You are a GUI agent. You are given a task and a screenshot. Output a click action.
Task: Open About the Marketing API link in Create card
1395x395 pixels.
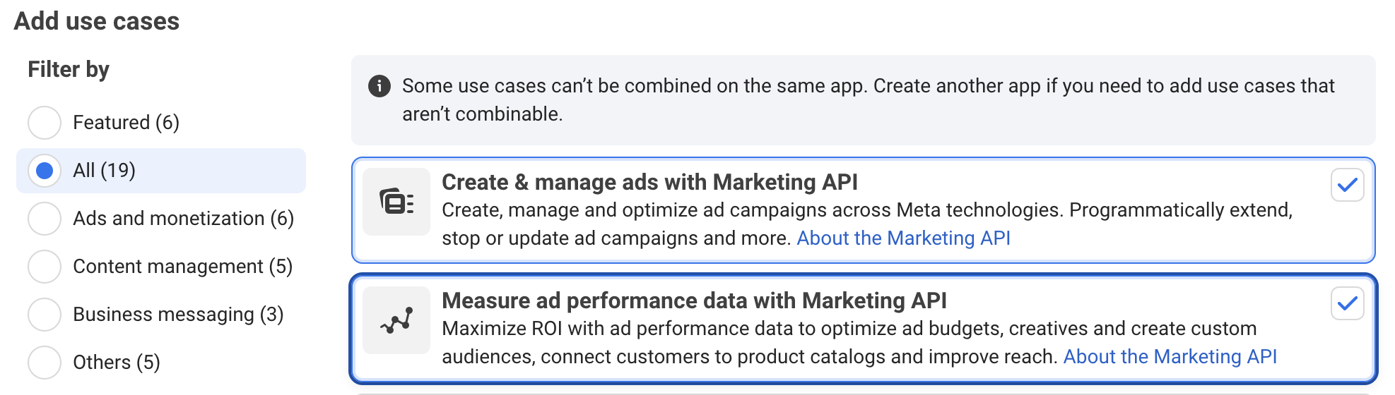tap(903, 238)
